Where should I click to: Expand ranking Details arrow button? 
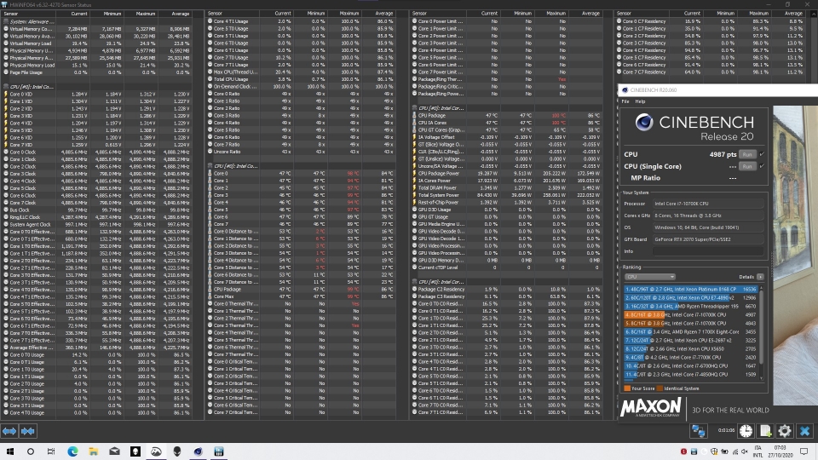coord(760,277)
